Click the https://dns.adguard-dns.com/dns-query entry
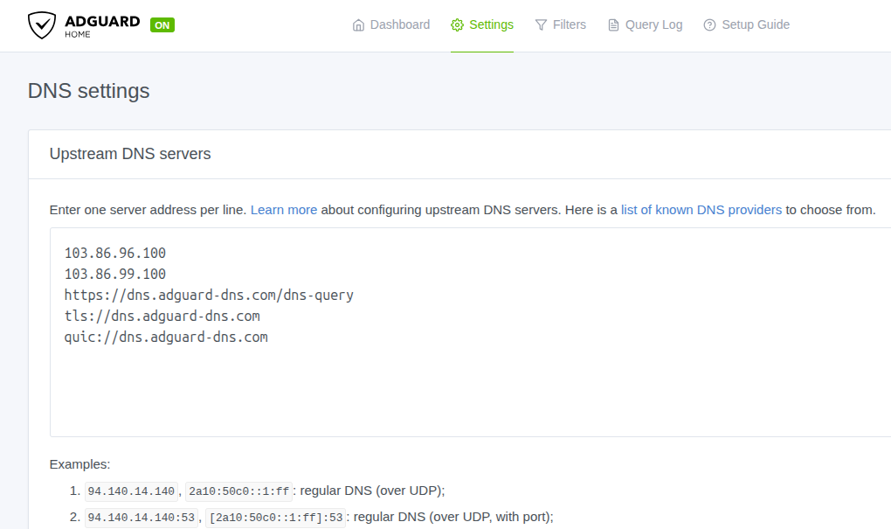 pyautogui.click(x=209, y=296)
